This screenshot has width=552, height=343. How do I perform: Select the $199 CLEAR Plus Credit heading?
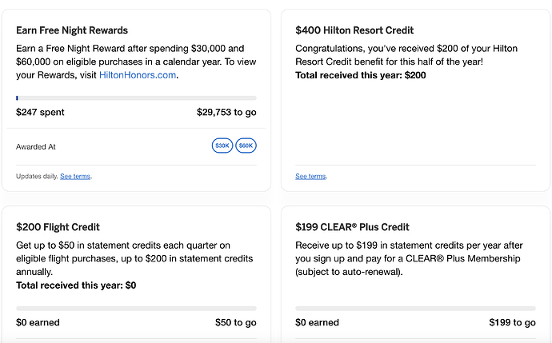352,227
